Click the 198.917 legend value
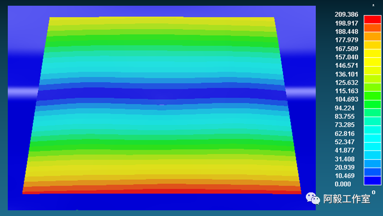This screenshot has width=383, height=216. (346, 23)
